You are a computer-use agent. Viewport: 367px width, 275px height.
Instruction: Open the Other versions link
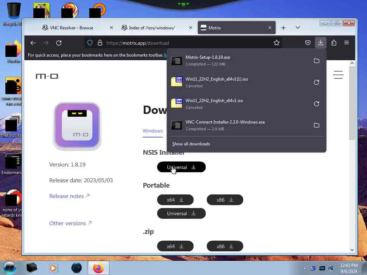(x=70, y=223)
